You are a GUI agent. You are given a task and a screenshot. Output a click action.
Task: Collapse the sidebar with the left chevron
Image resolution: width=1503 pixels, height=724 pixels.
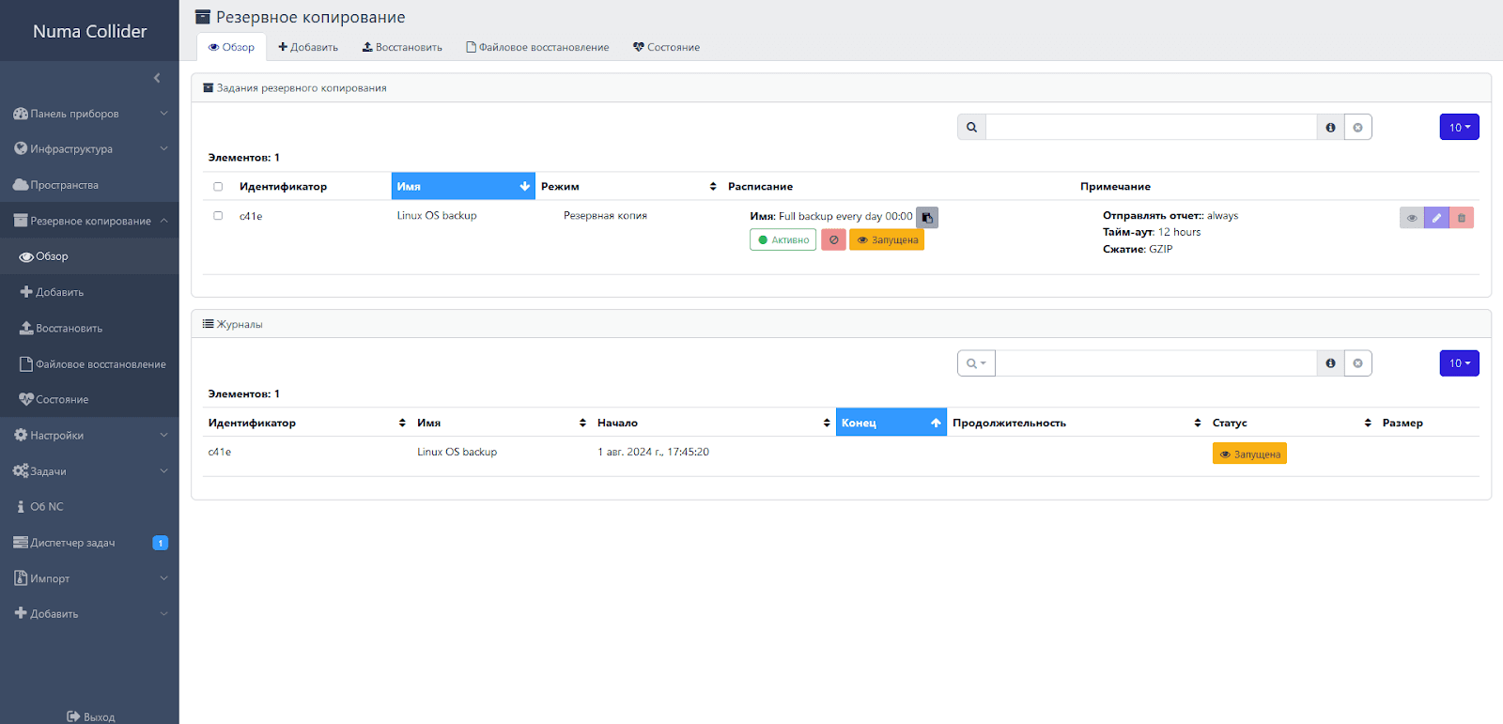[x=157, y=78]
